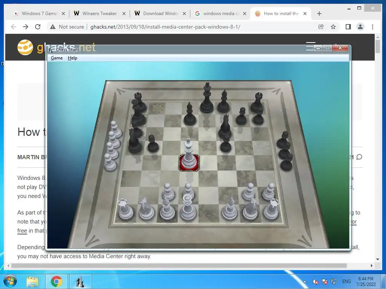Open the Chrome profile menu
The height and width of the screenshot is (289, 386).
pyautogui.click(x=360, y=27)
